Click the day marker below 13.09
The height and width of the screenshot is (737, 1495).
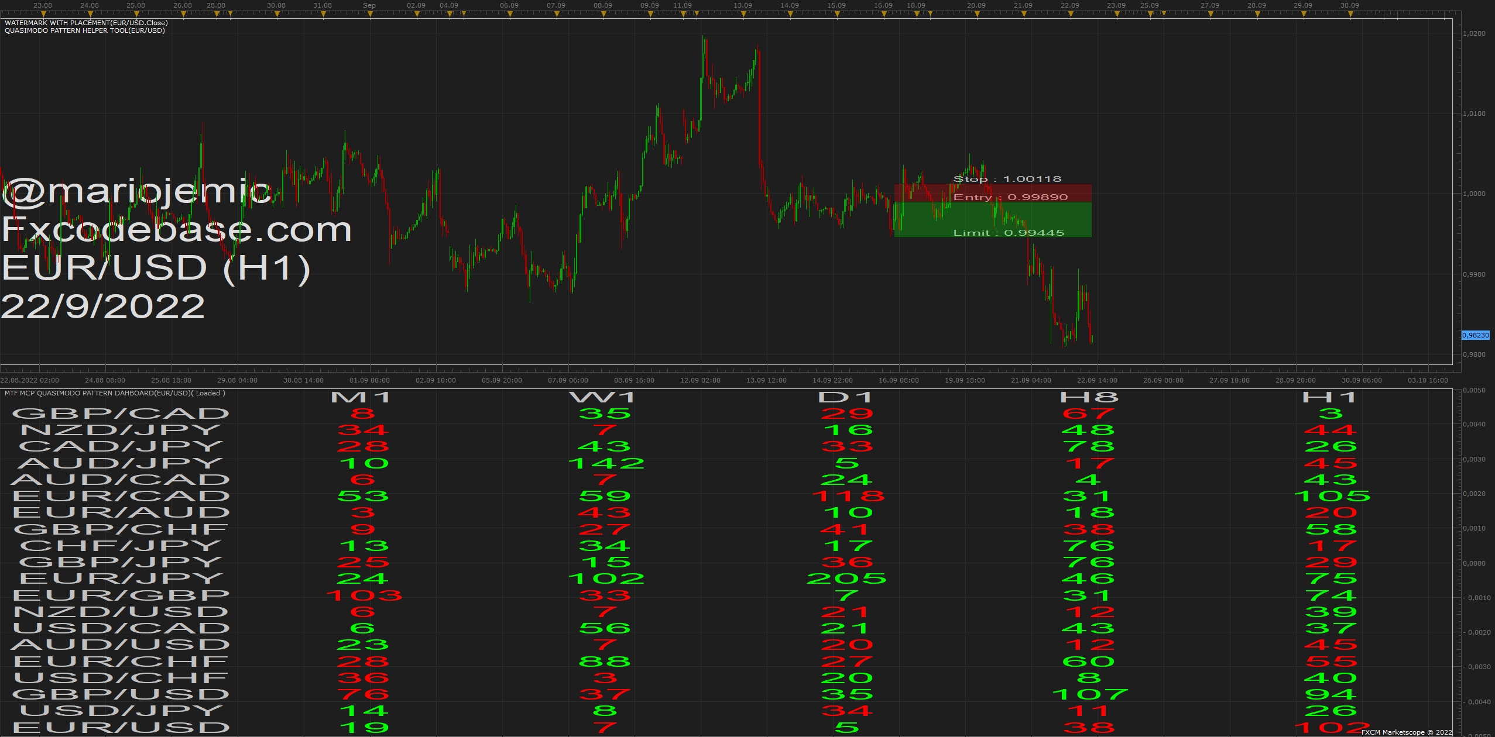(x=743, y=14)
